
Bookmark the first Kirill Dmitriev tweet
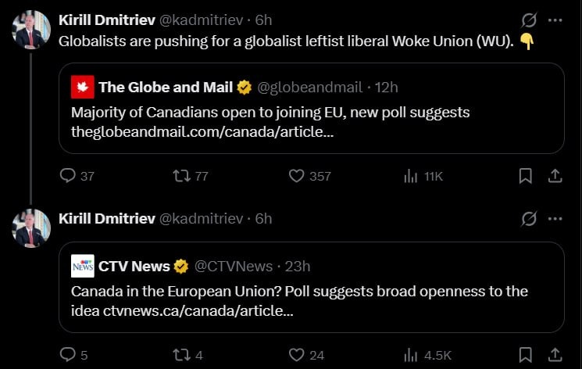tap(526, 176)
